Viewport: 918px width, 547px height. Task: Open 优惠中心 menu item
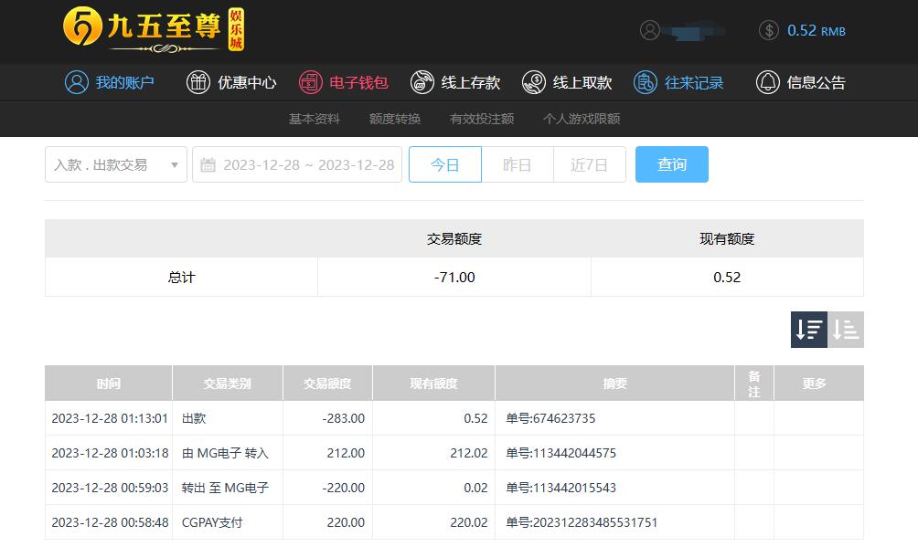231,82
